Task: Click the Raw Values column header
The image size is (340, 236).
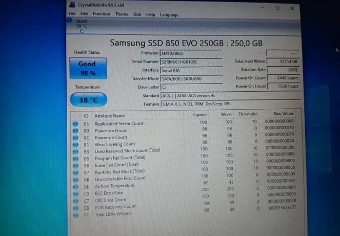Action: 283,113
